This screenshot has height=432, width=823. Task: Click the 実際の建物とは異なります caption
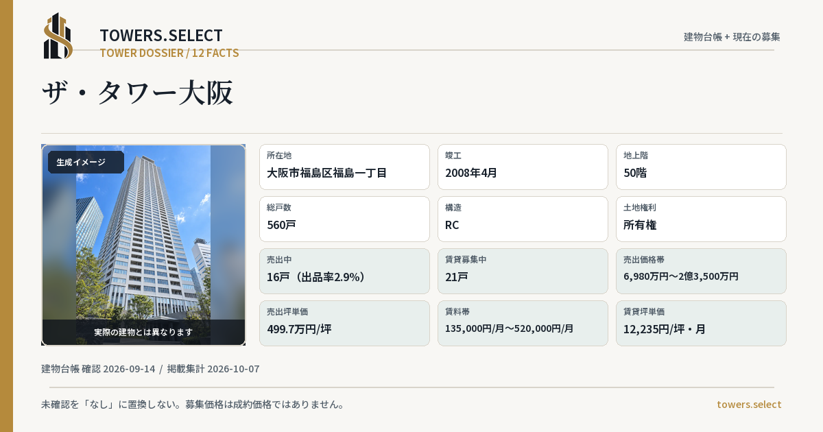143,332
